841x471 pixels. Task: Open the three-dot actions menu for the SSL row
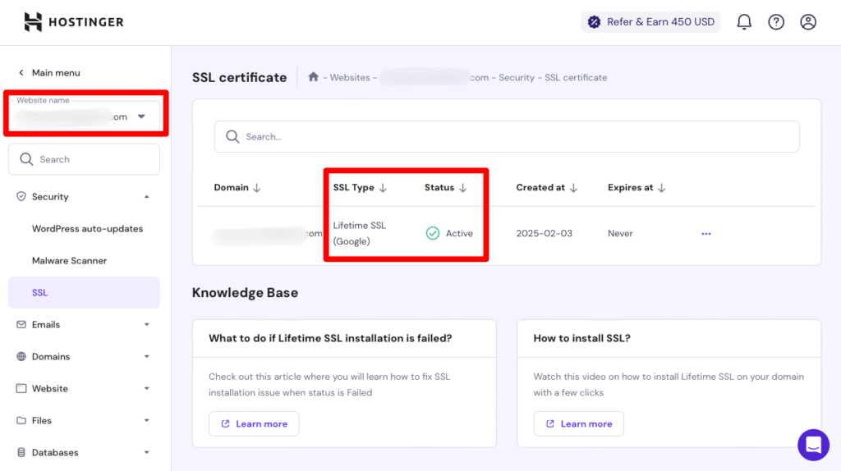pos(706,234)
